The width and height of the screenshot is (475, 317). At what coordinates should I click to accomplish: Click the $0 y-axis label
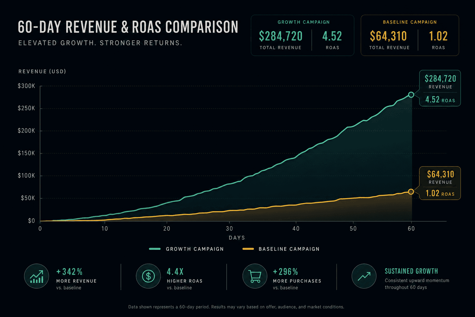(x=31, y=221)
